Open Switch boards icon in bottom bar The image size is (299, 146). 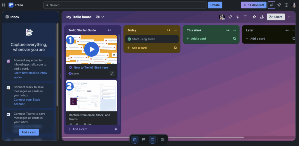pyautogui.click(x=163, y=140)
